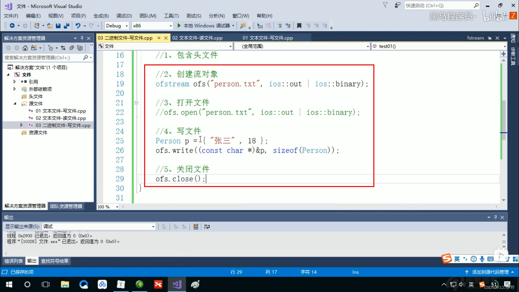
Task: Expand the 引用 node
Action: pyautogui.click(x=15, y=82)
